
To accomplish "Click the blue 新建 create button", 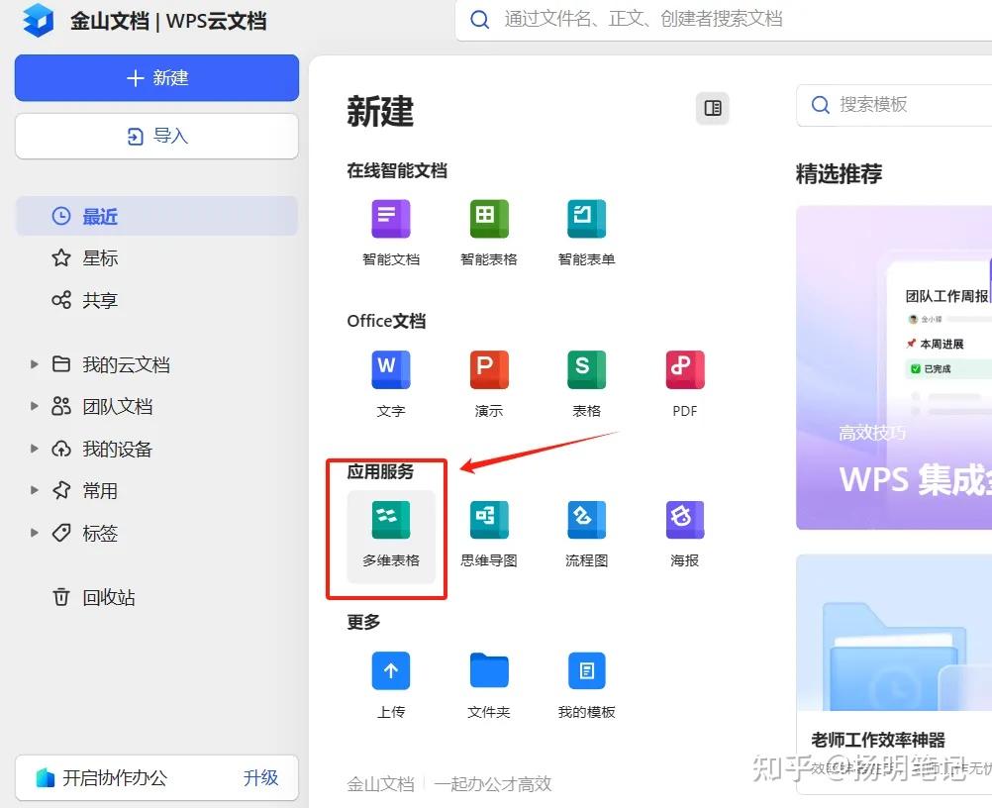I will click(155, 77).
